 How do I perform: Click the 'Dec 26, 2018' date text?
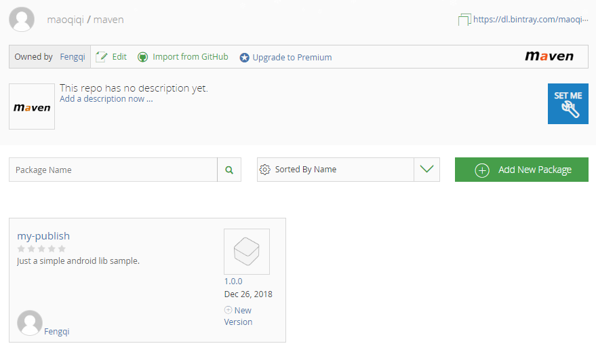(x=248, y=294)
